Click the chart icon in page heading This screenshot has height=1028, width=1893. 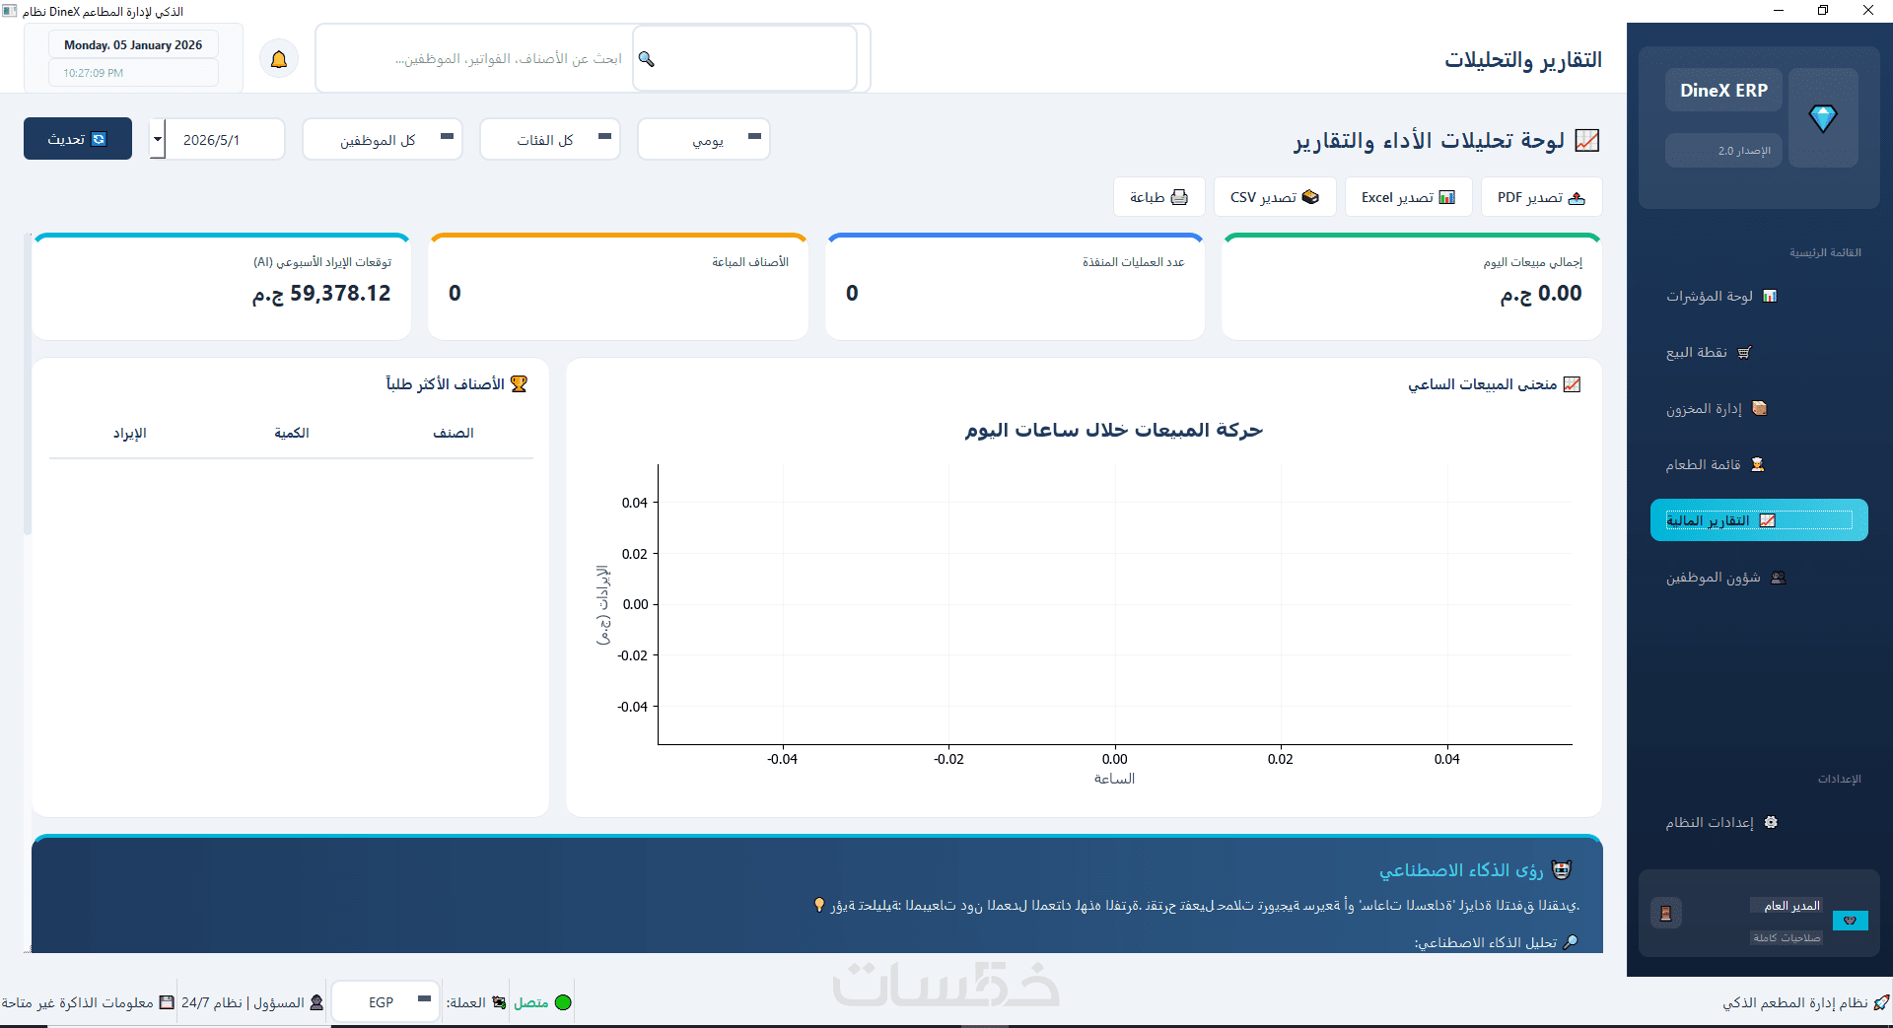(1586, 140)
